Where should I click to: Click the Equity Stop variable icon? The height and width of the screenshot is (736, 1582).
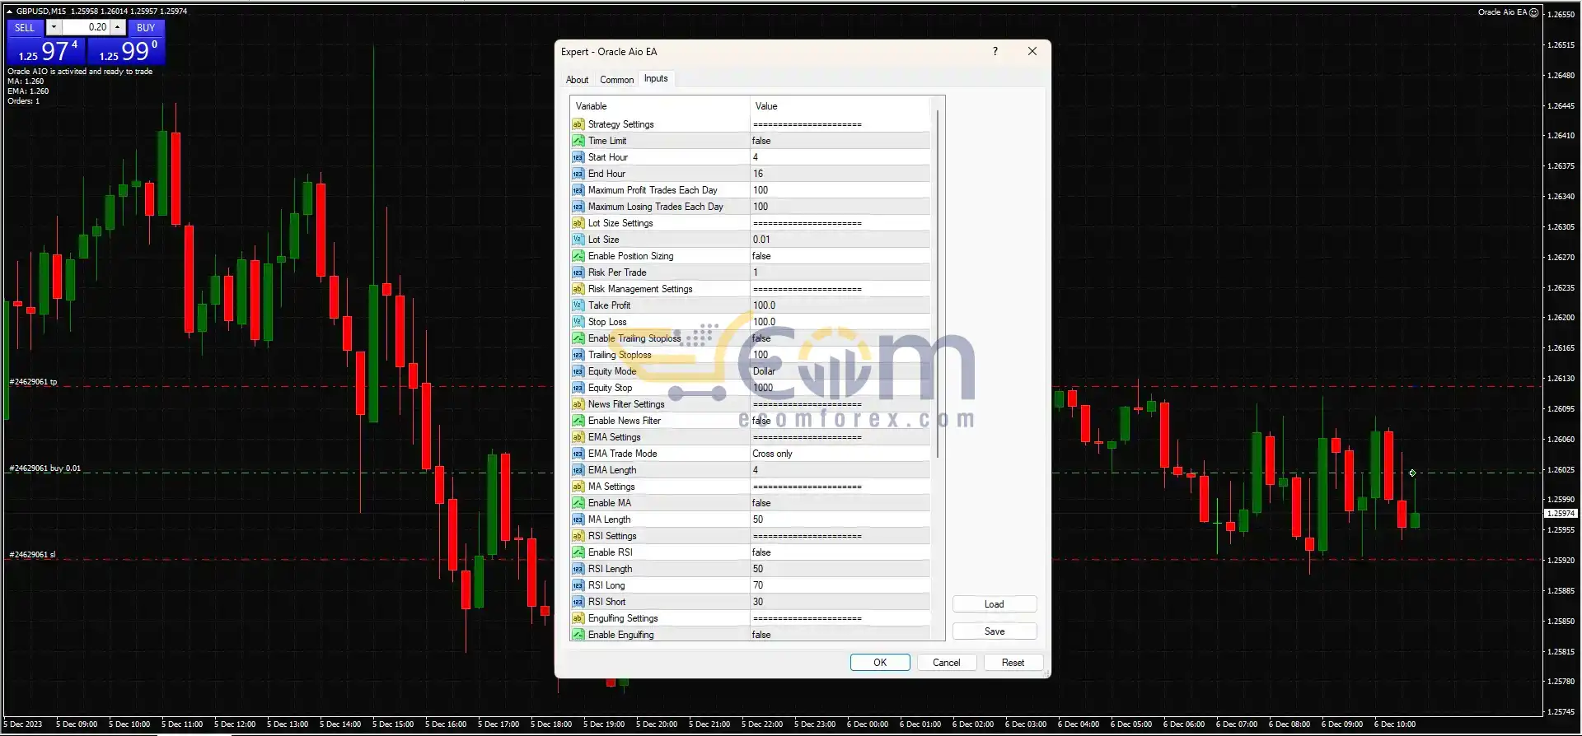click(x=578, y=388)
